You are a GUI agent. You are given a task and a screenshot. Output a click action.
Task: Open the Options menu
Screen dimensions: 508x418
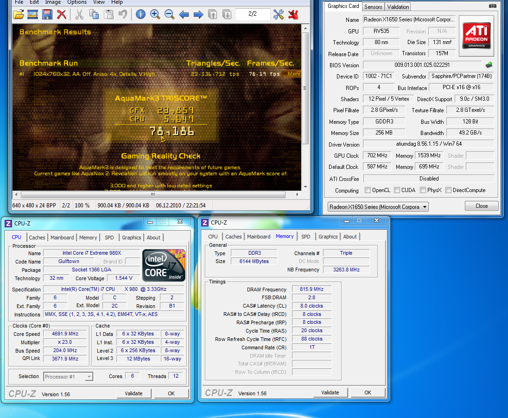[x=77, y=2]
